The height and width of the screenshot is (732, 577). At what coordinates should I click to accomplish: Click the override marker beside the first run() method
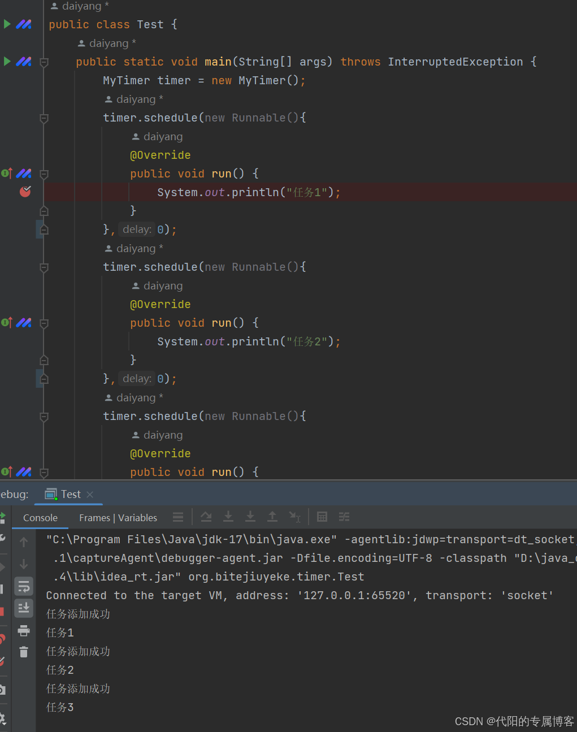pos(7,173)
